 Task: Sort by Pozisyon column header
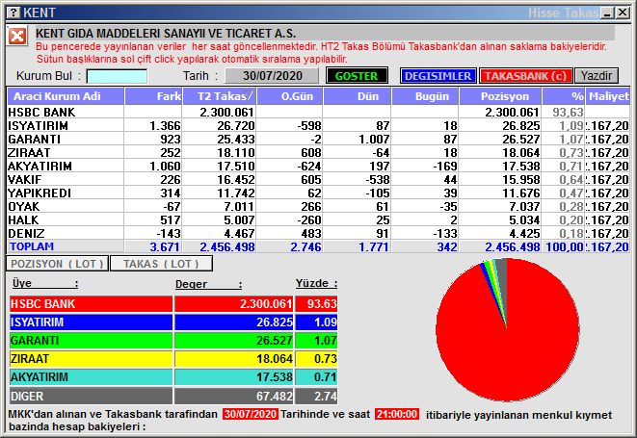[500, 96]
